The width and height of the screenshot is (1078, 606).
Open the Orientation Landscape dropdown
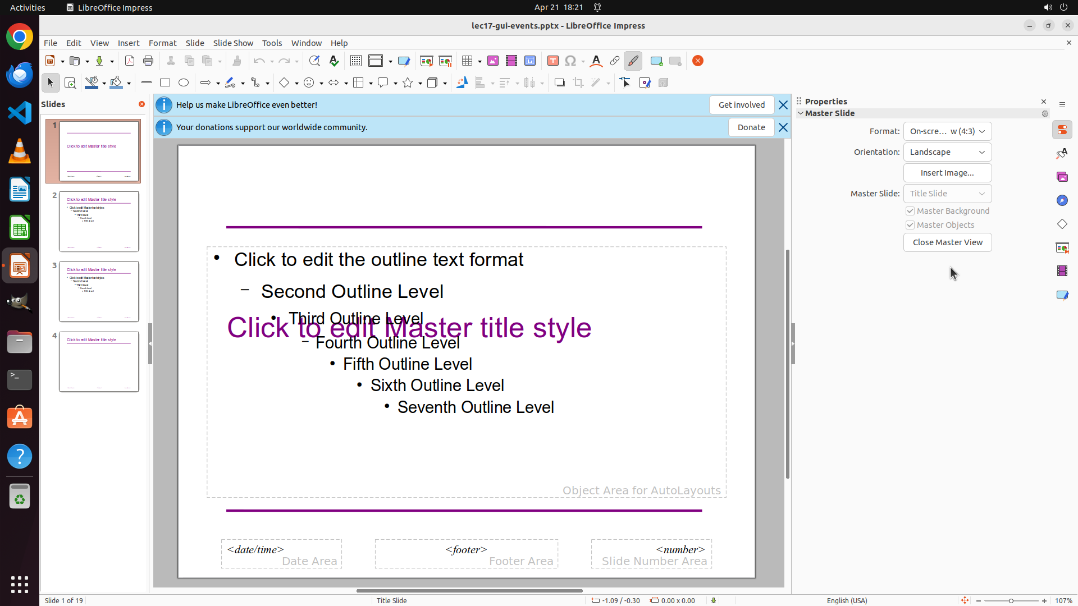[x=947, y=152]
